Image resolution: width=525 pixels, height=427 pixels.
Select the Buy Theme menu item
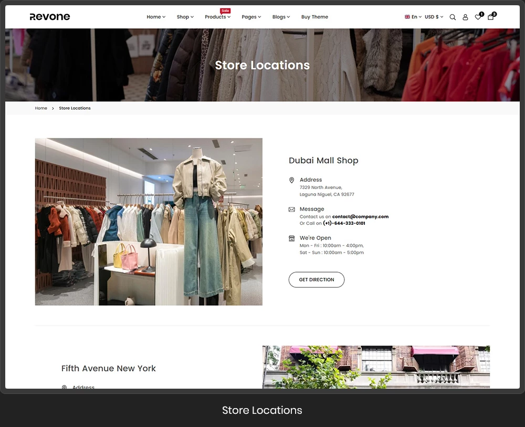314,17
